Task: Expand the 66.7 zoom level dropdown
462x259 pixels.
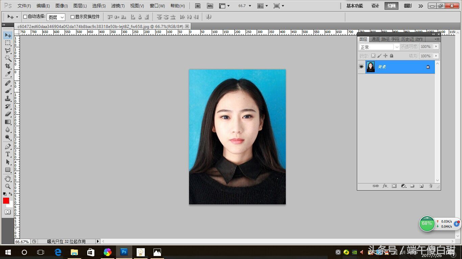Action: click(250, 6)
